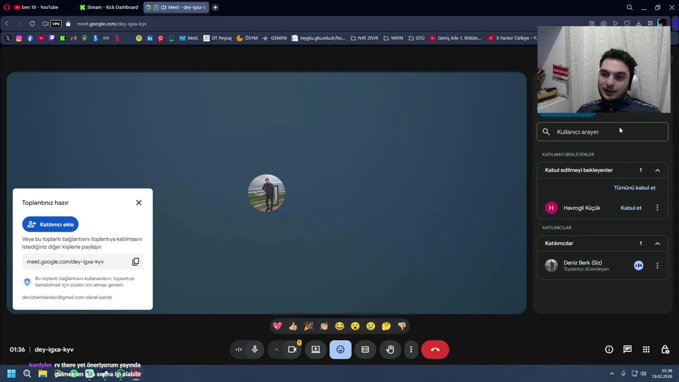Open the 'GEMINI' bookmark
This screenshot has height=382, width=679.
click(x=275, y=38)
